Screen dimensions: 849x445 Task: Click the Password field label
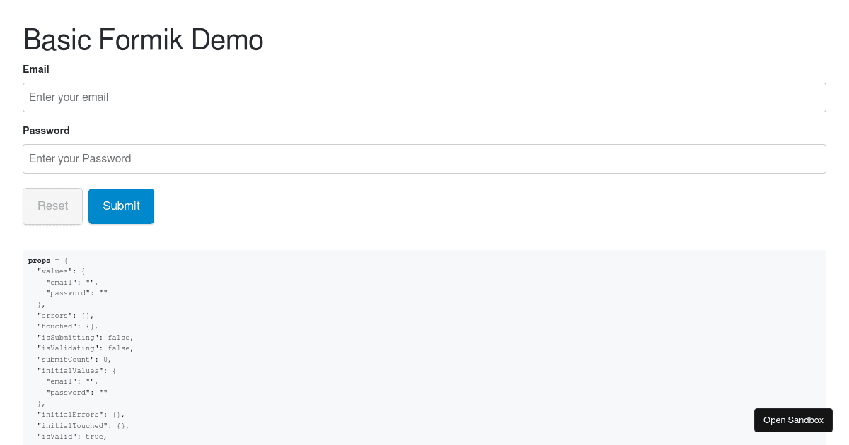tap(46, 131)
